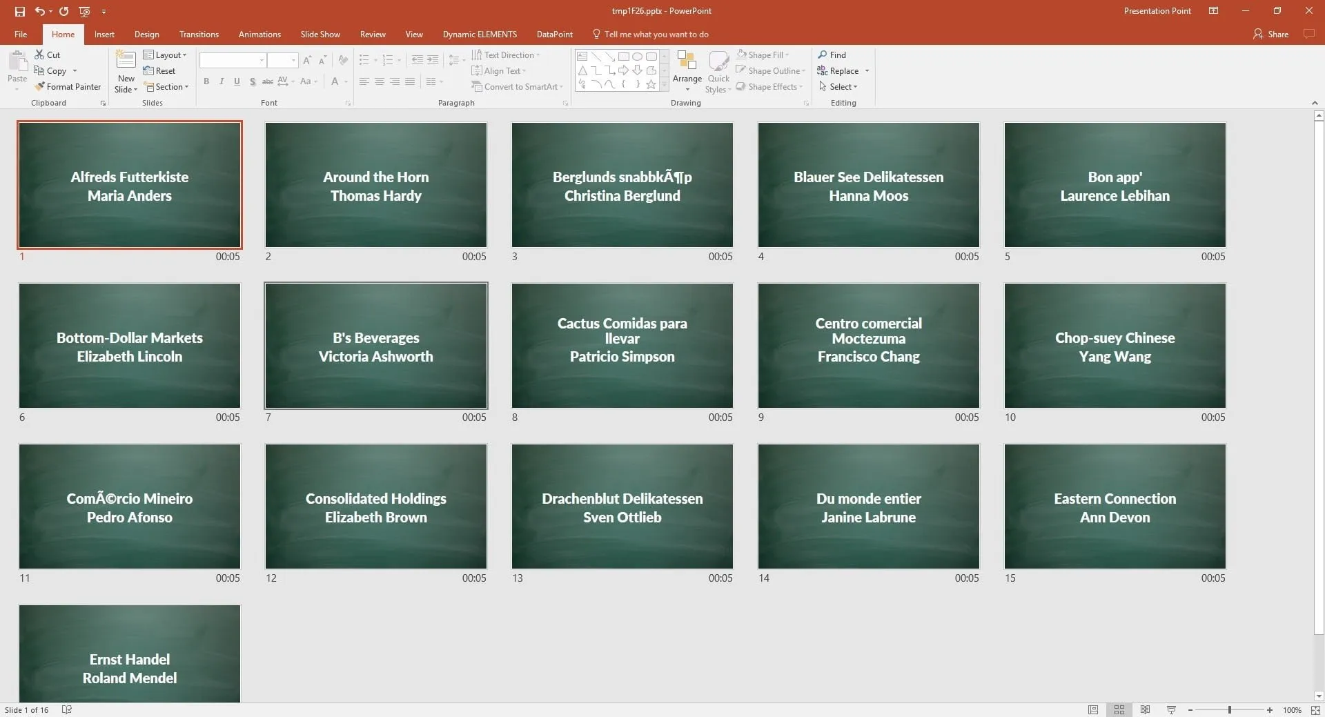1325x717 pixels.
Task: Click the Replace button
Action: [x=843, y=70]
